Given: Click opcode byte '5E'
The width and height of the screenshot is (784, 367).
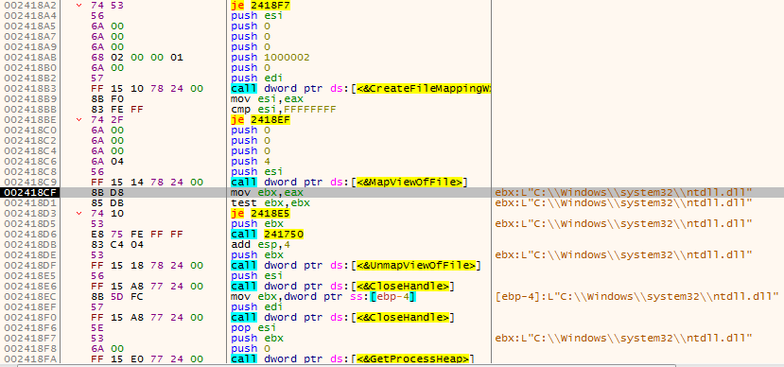Looking at the screenshot, I should click(97, 328).
